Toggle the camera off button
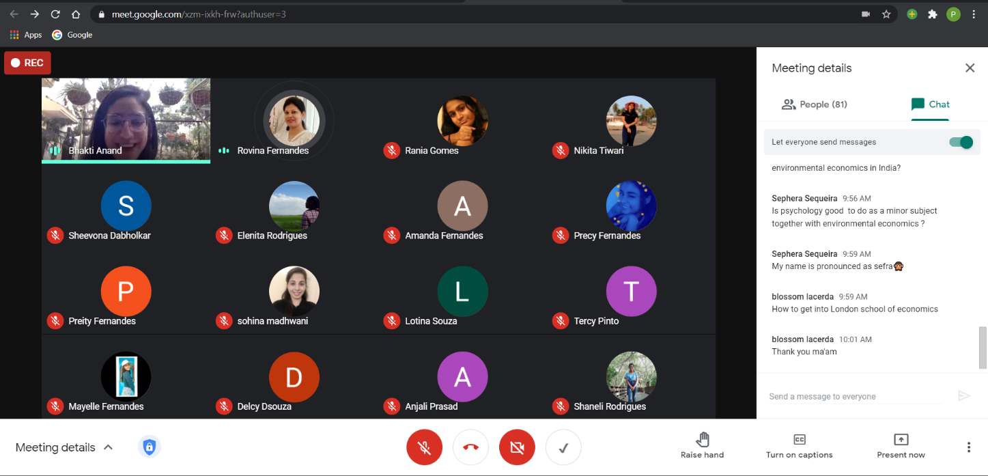The image size is (988, 476). pyautogui.click(x=517, y=448)
